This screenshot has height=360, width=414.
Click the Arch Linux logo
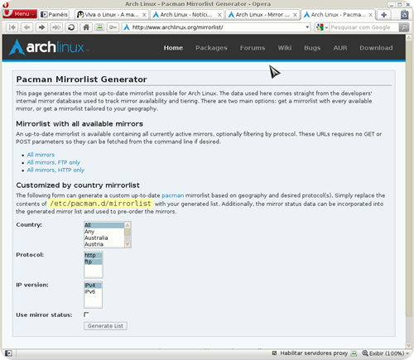click(49, 47)
